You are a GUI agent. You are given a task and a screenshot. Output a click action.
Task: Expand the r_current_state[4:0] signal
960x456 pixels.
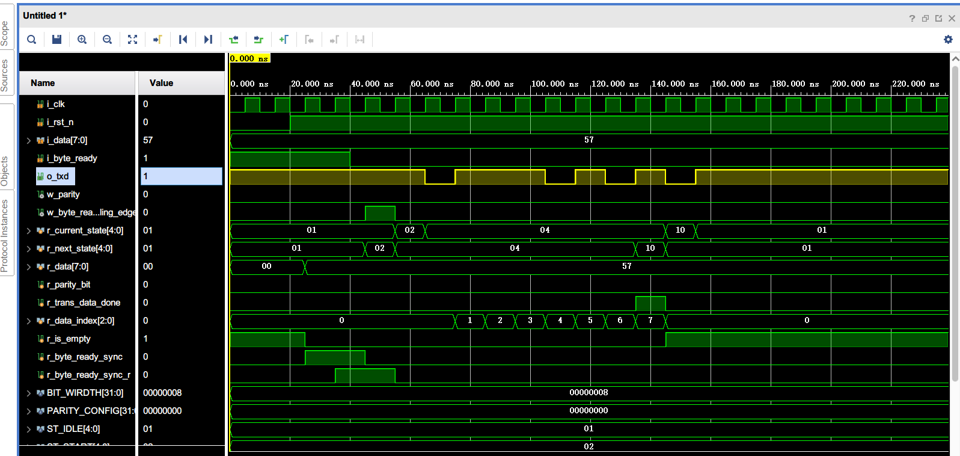click(28, 230)
